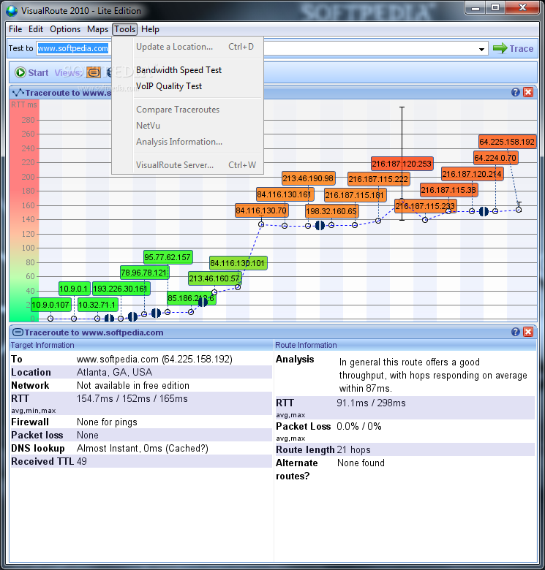Click the Start button label

tap(38, 72)
